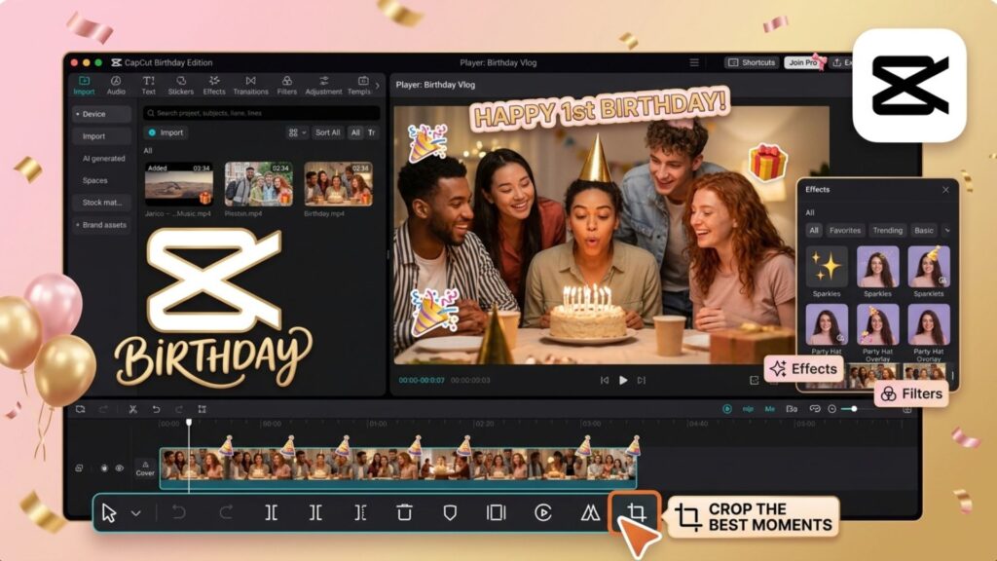Select the desert clip marked Added
Screen dimensions: 997x561
179,184
